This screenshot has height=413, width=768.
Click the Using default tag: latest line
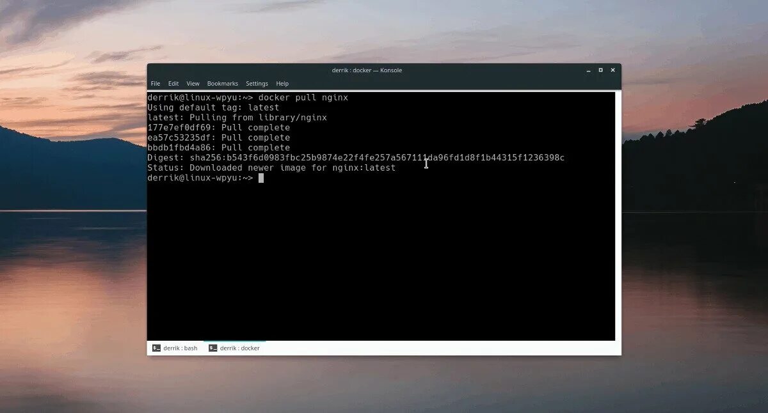coord(212,107)
